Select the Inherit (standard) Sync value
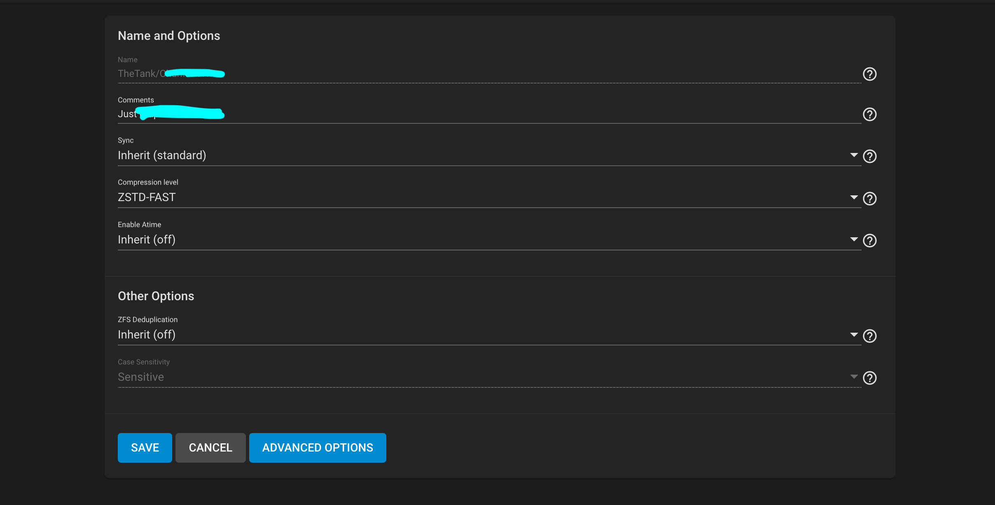This screenshot has width=995, height=505. [x=162, y=155]
